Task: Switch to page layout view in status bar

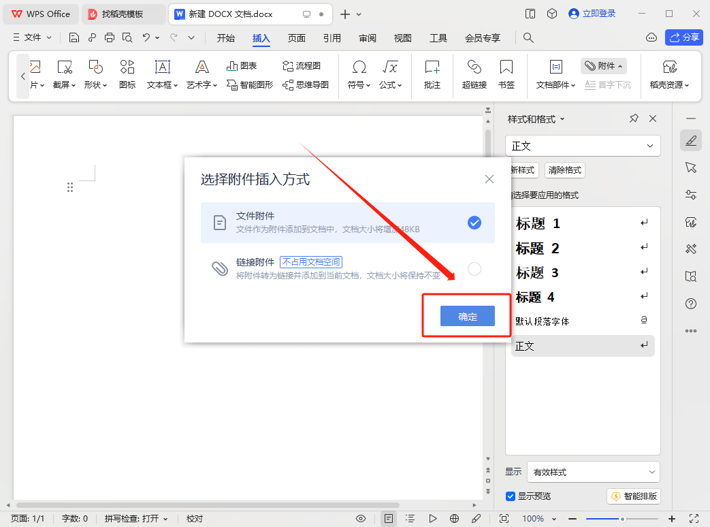Action: (389, 518)
